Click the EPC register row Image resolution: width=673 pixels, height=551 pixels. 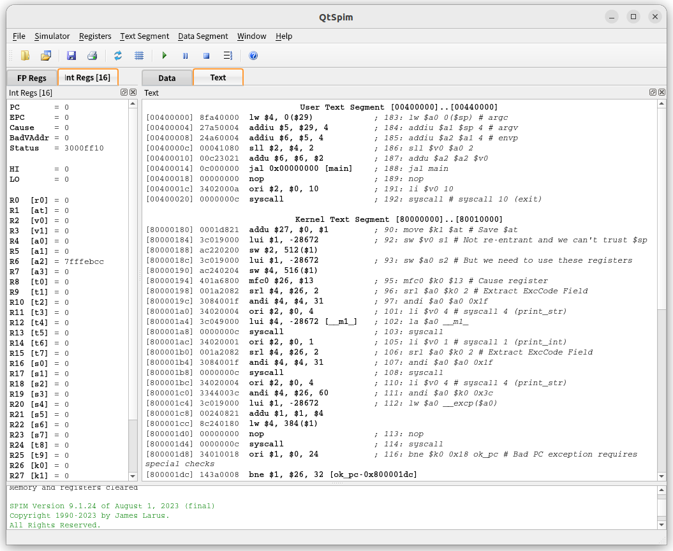tap(39, 117)
